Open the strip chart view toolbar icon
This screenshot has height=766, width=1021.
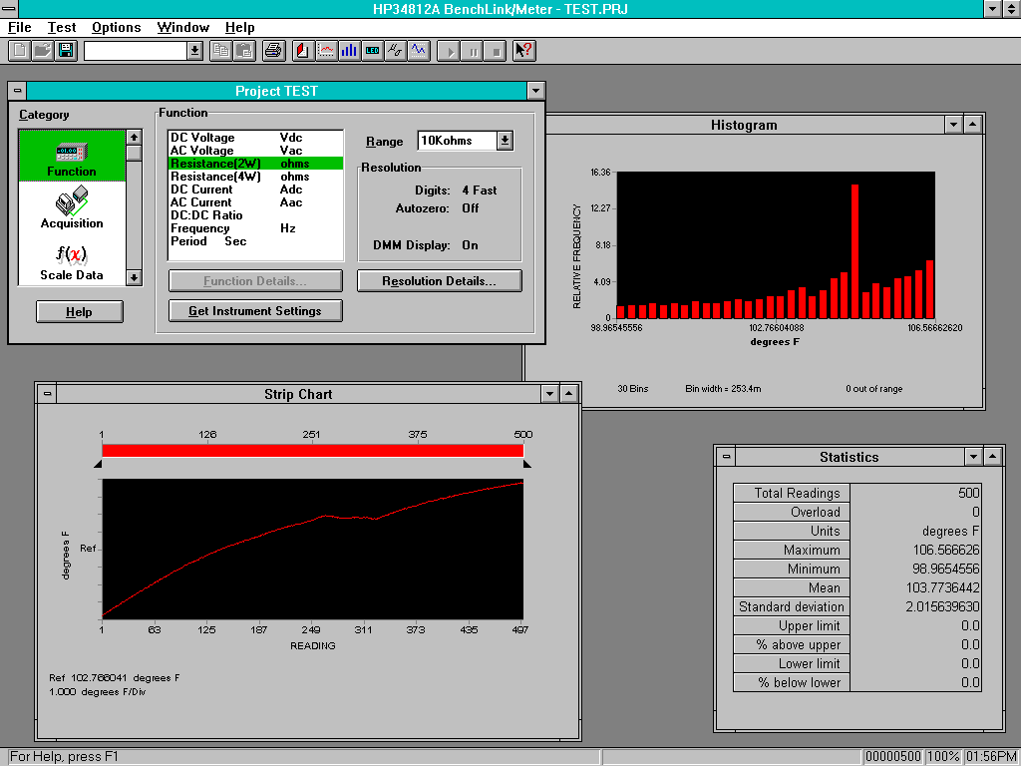pyautogui.click(x=326, y=50)
